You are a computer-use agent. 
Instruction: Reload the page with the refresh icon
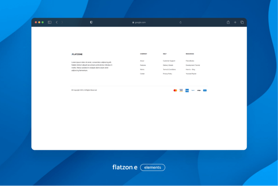[x=180, y=22]
